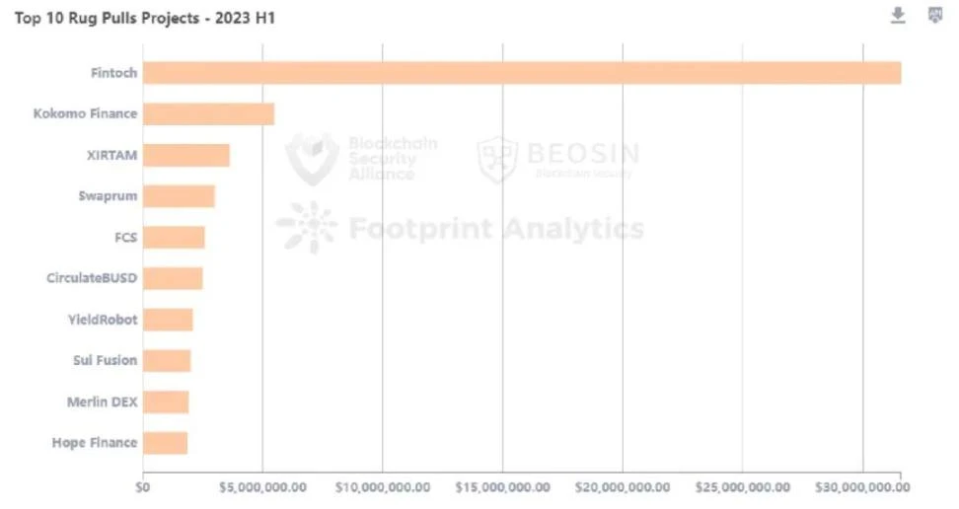Click the Merlin DEX bar
Screen dimensions: 959x509
(x=166, y=401)
